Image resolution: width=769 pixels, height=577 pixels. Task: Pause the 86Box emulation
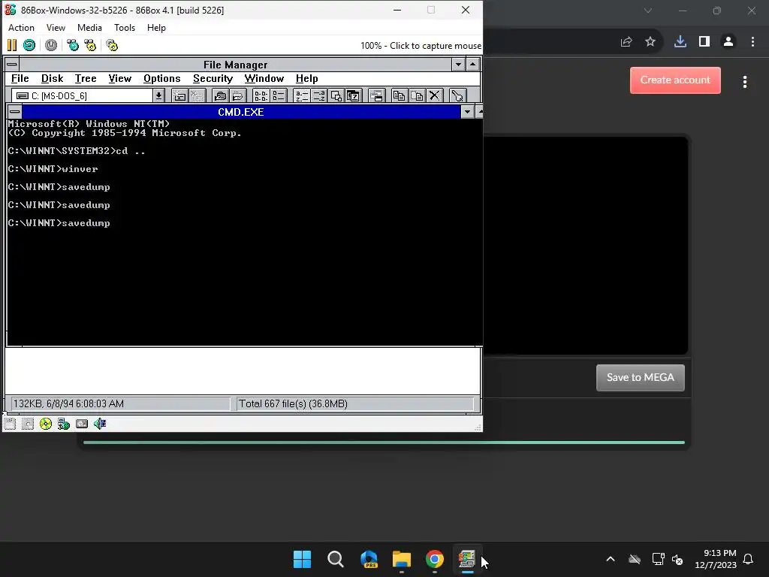click(12, 46)
